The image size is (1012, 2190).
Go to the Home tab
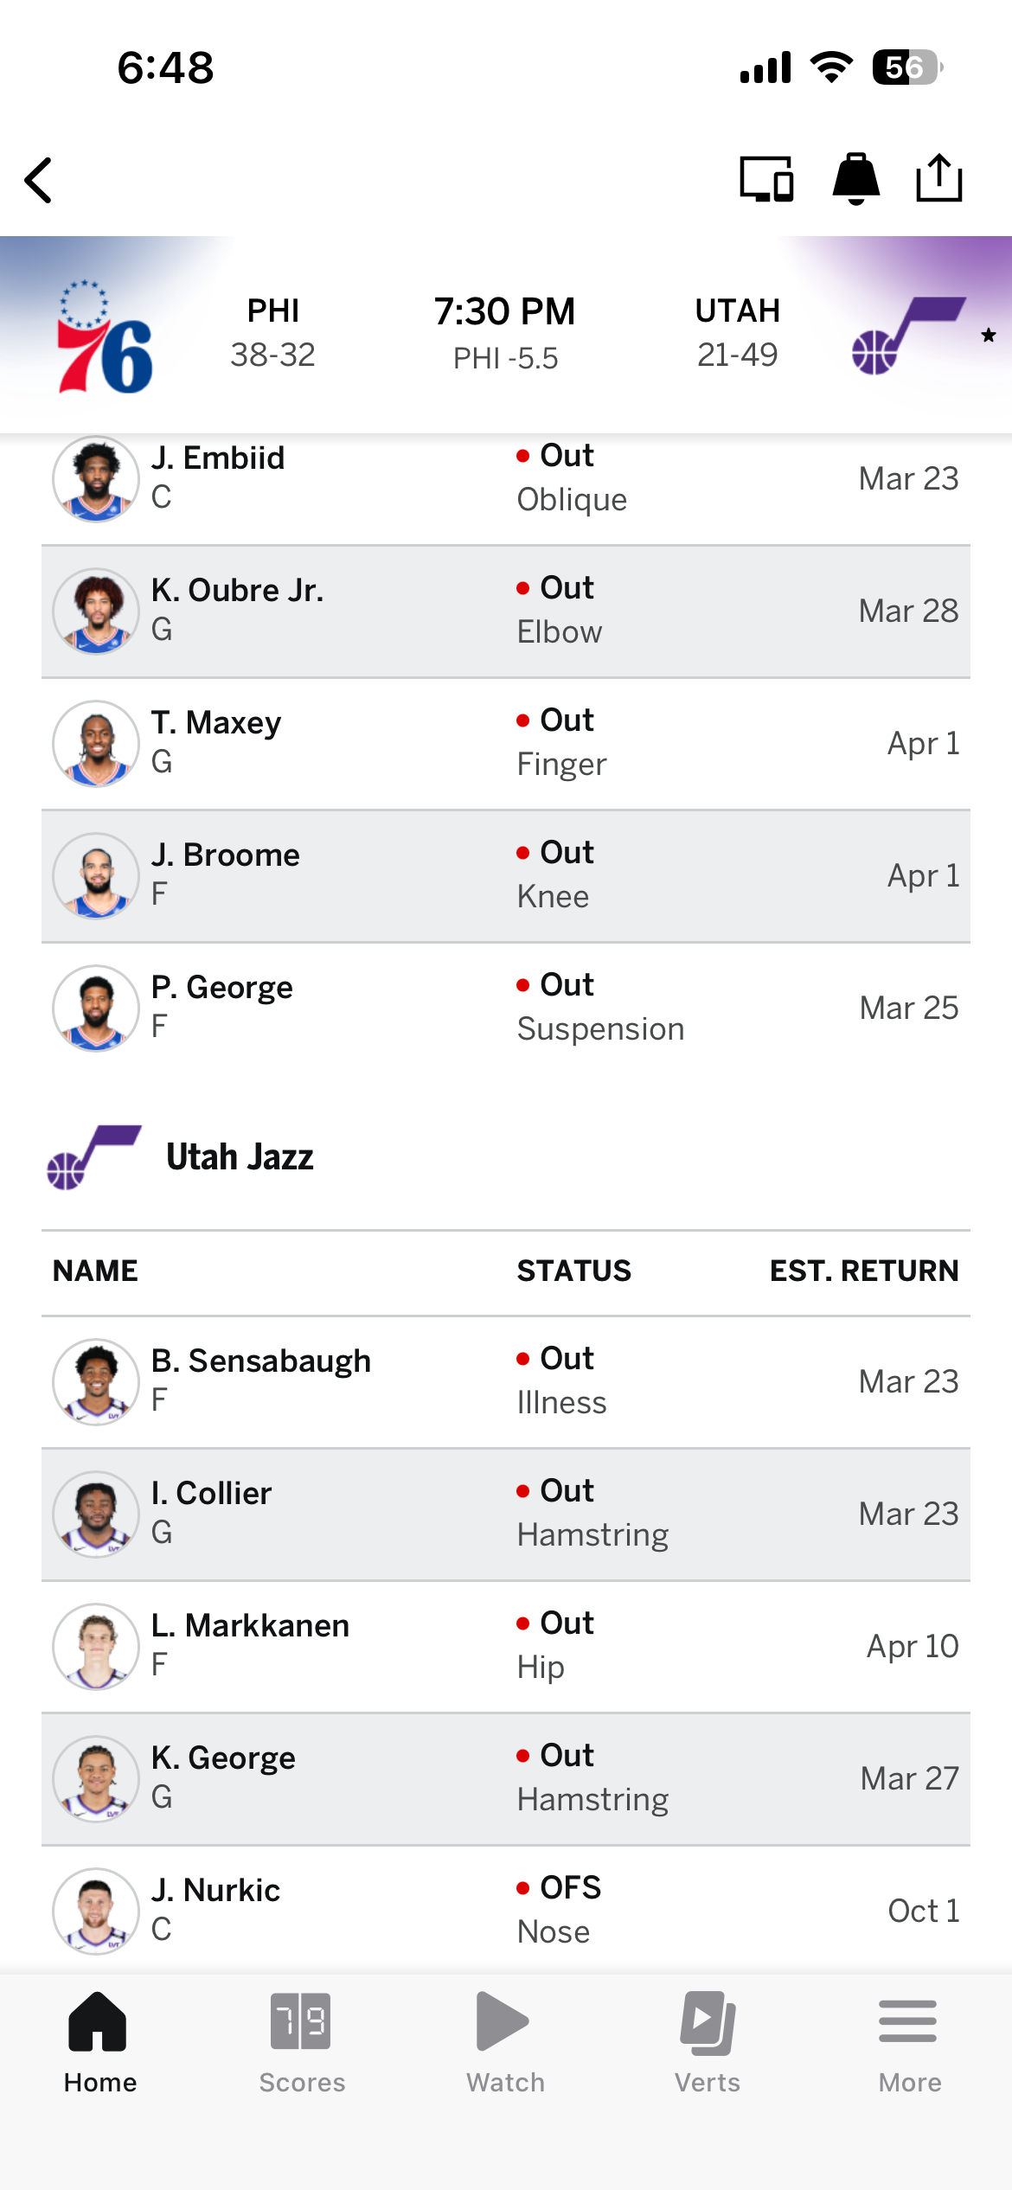(99, 2043)
